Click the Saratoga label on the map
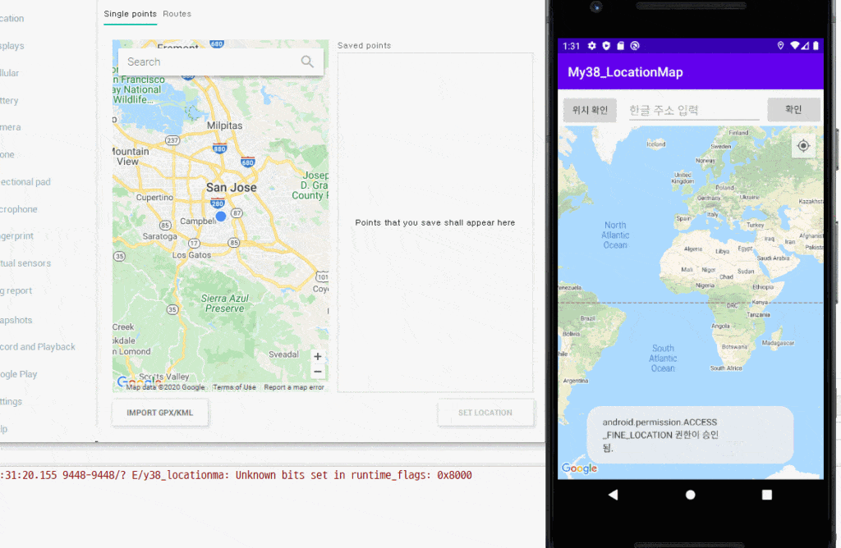The width and height of the screenshot is (841, 548). [160, 236]
